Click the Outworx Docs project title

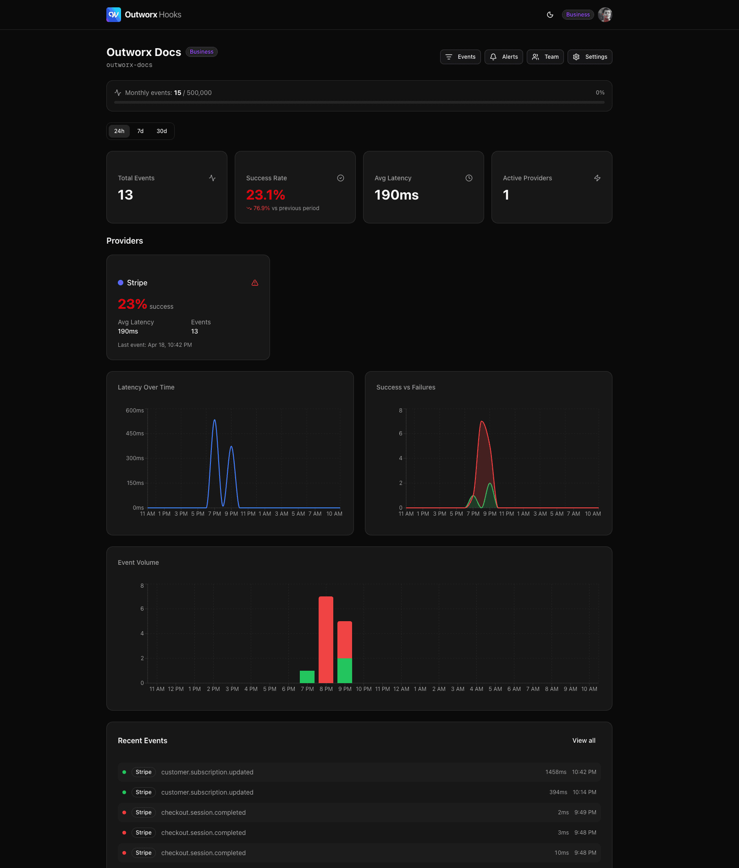(144, 52)
